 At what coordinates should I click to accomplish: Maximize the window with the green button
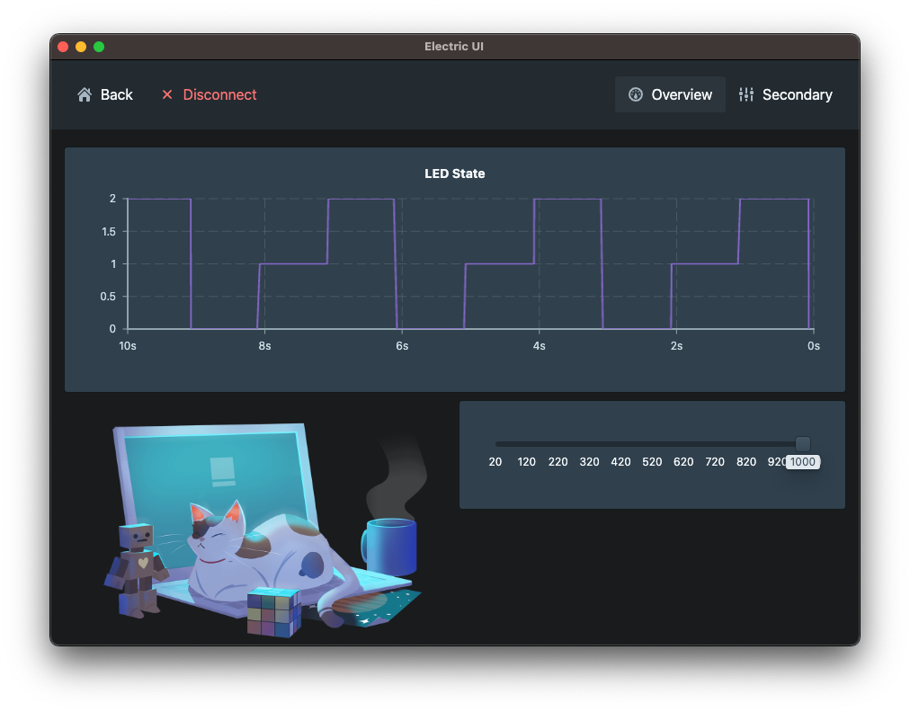pyautogui.click(x=99, y=47)
